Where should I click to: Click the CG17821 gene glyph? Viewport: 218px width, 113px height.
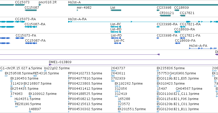[182, 16]
